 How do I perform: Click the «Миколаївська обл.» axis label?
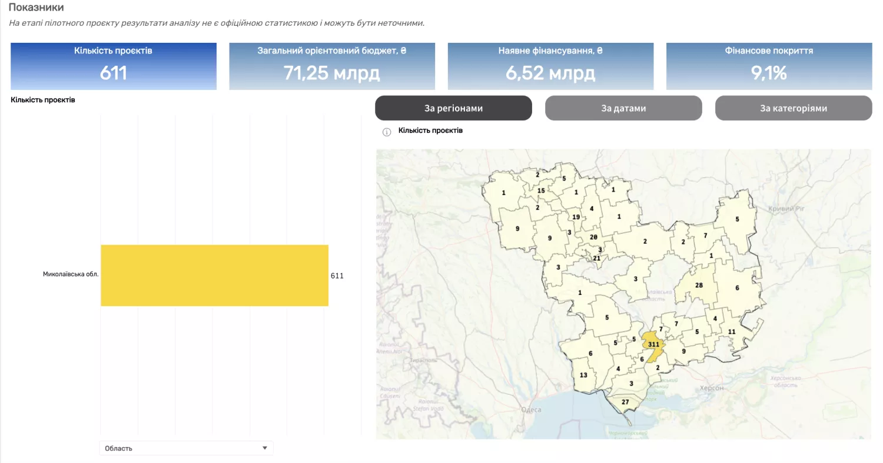point(70,274)
